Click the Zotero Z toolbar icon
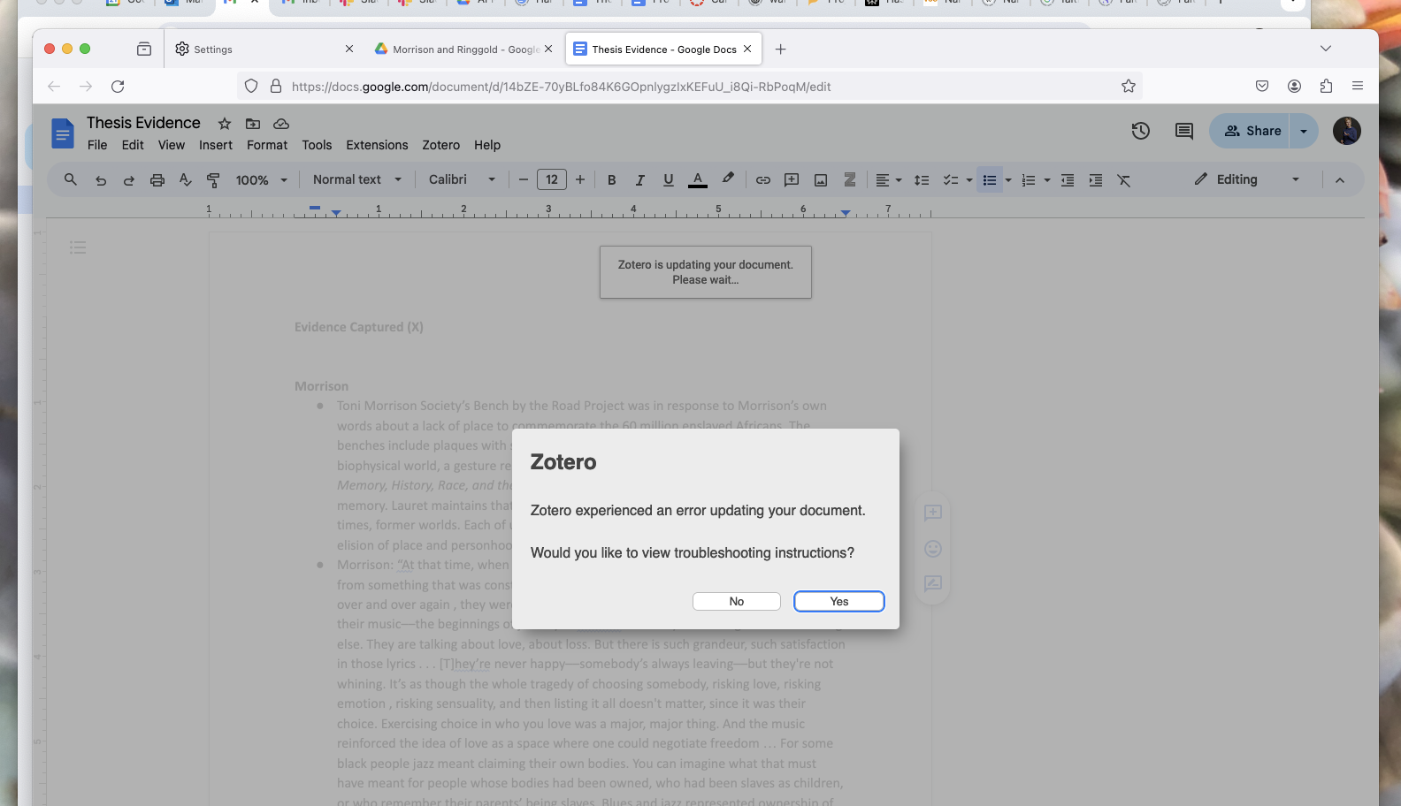Screen dimensions: 1401x806 click(849, 179)
